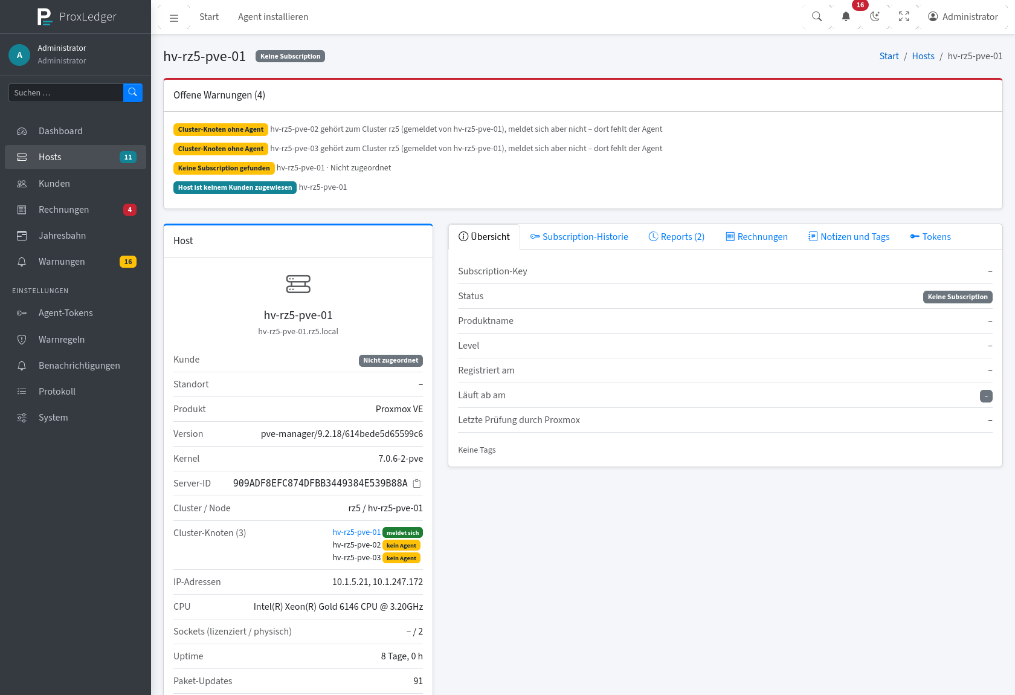
Task: Click the Nicht zugeordnet customer badge
Action: point(391,361)
